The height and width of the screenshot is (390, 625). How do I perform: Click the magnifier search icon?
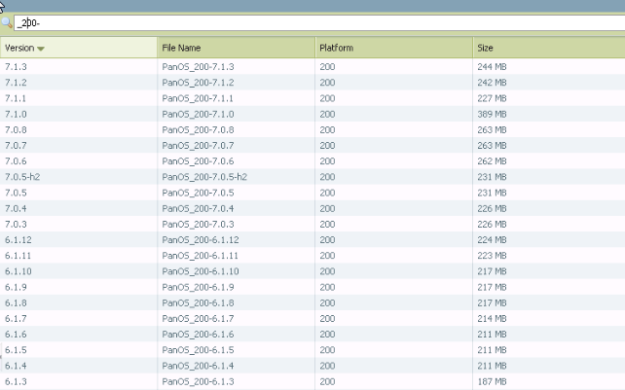pyautogui.click(x=7, y=22)
